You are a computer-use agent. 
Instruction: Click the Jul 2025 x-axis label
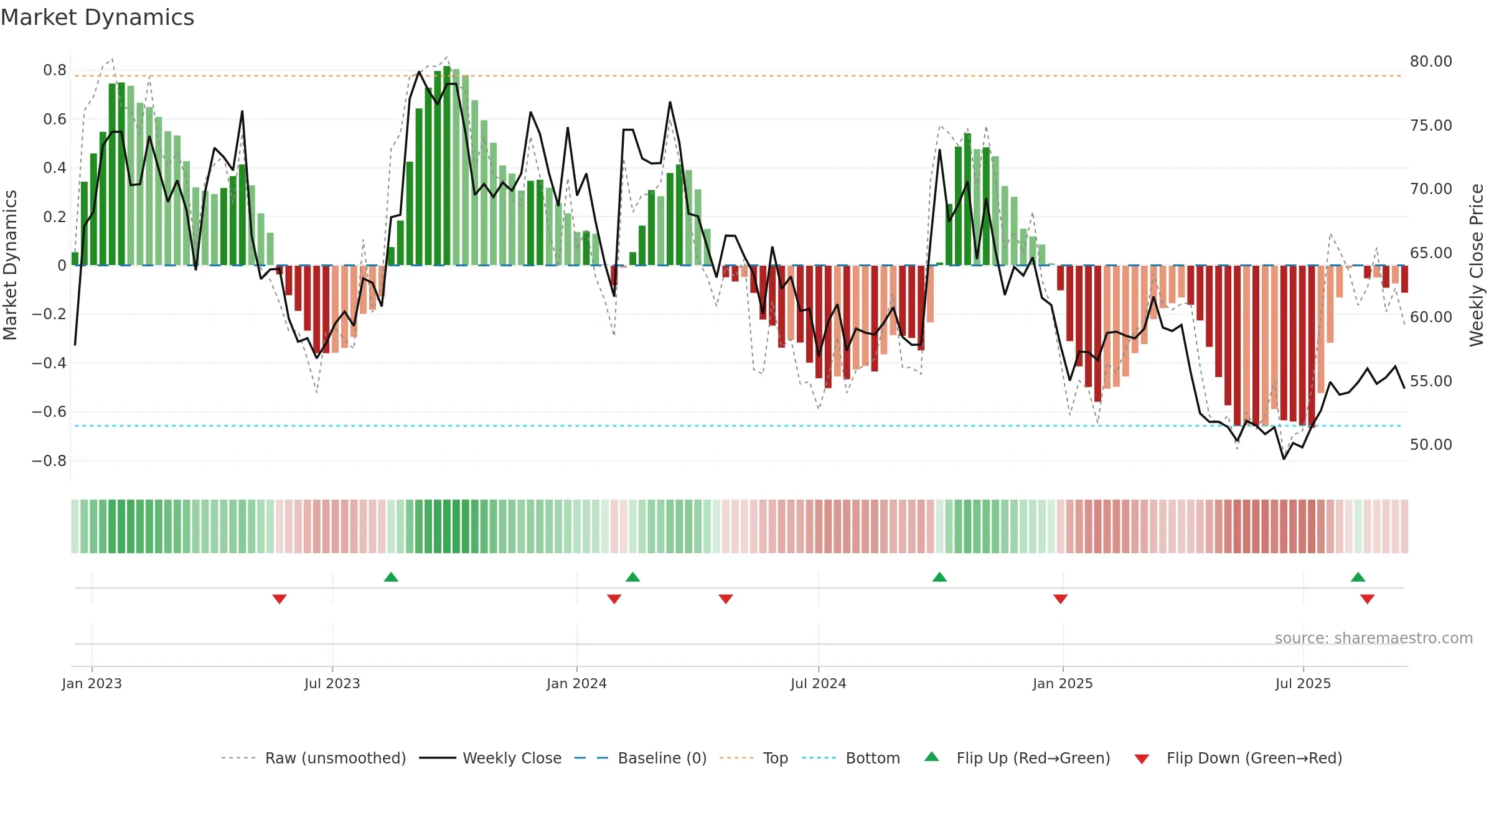[1304, 683]
